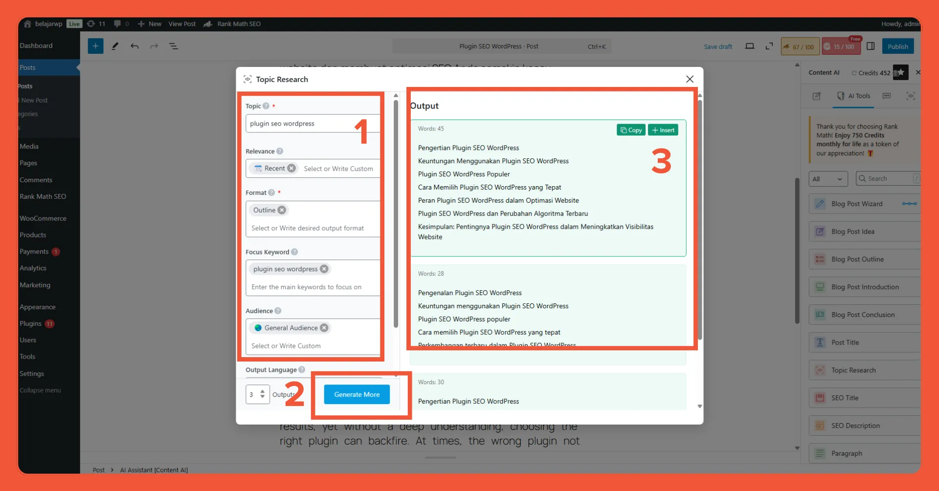Remove the Recent relevance tag
Viewport: 939px width, 491px height.
coord(291,169)
